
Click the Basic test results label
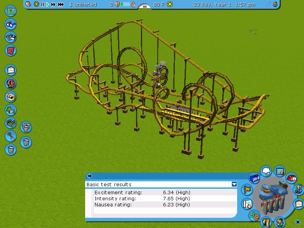(109, 184)
